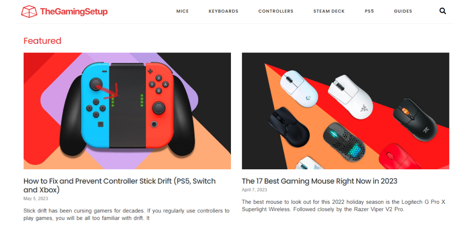Open the Controller Stick Drift article title
The width and height of the screenshot is (472, 232).
pos(119,185)
